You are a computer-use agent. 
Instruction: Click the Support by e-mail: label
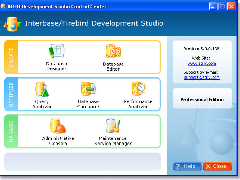coord(201,72)
